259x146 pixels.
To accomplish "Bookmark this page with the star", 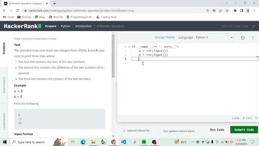I will click(227, 11).
